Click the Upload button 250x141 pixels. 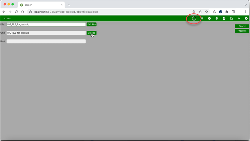point(91,33)
